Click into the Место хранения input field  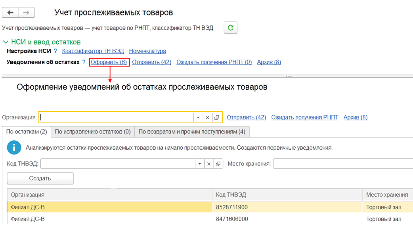(342, 164)
